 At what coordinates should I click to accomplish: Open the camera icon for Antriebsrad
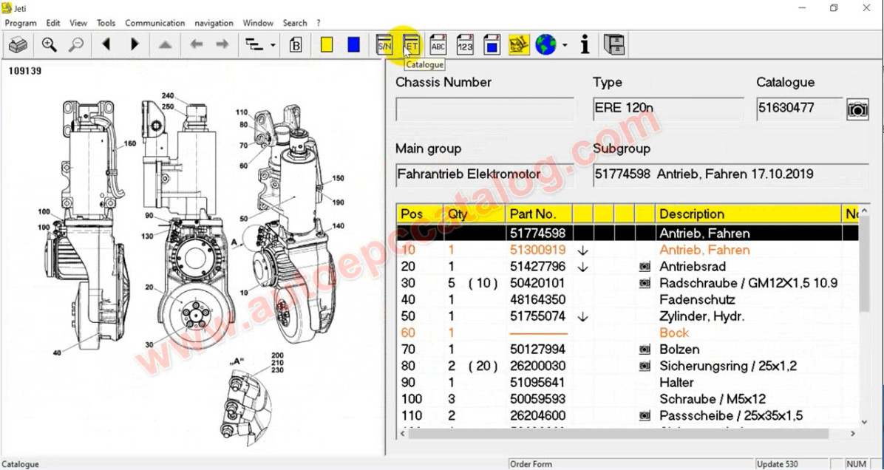pyautogui.click(x=645, y=267)
